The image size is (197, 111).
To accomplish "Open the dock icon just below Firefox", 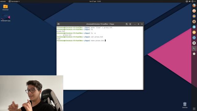I will click(x=194, y=11).
